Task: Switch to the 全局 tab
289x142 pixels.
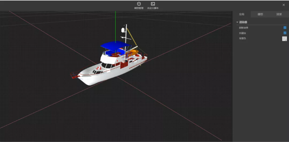Action: [241, 14]
